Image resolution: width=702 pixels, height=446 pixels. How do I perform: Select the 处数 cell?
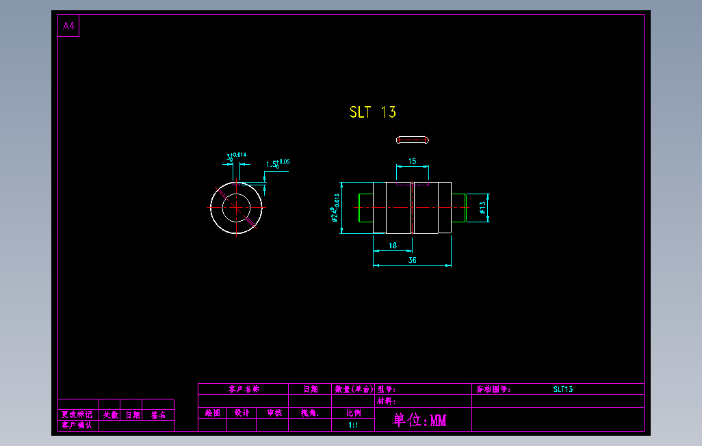click(x=109, y=415)
